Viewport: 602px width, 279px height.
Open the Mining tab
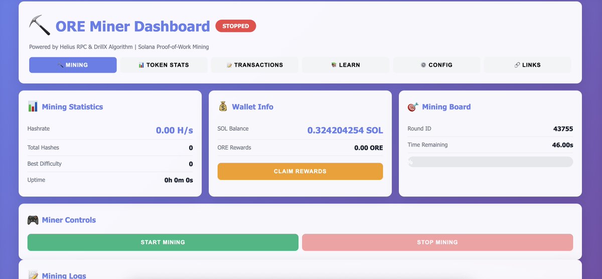point(73,65)
